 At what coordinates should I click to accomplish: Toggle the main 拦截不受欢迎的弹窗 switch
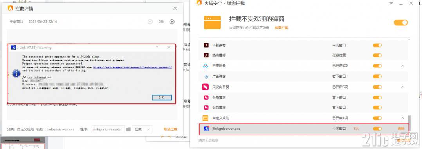click(x=401, y=23)
